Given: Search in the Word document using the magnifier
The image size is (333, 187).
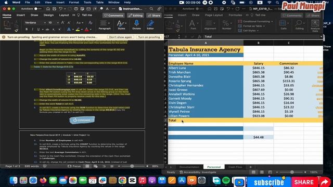Looking at the screenshot, I should (151, 9).
